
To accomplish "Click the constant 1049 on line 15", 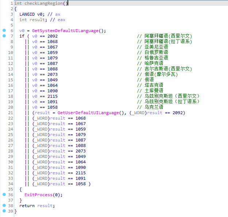I will coord(53,80).
